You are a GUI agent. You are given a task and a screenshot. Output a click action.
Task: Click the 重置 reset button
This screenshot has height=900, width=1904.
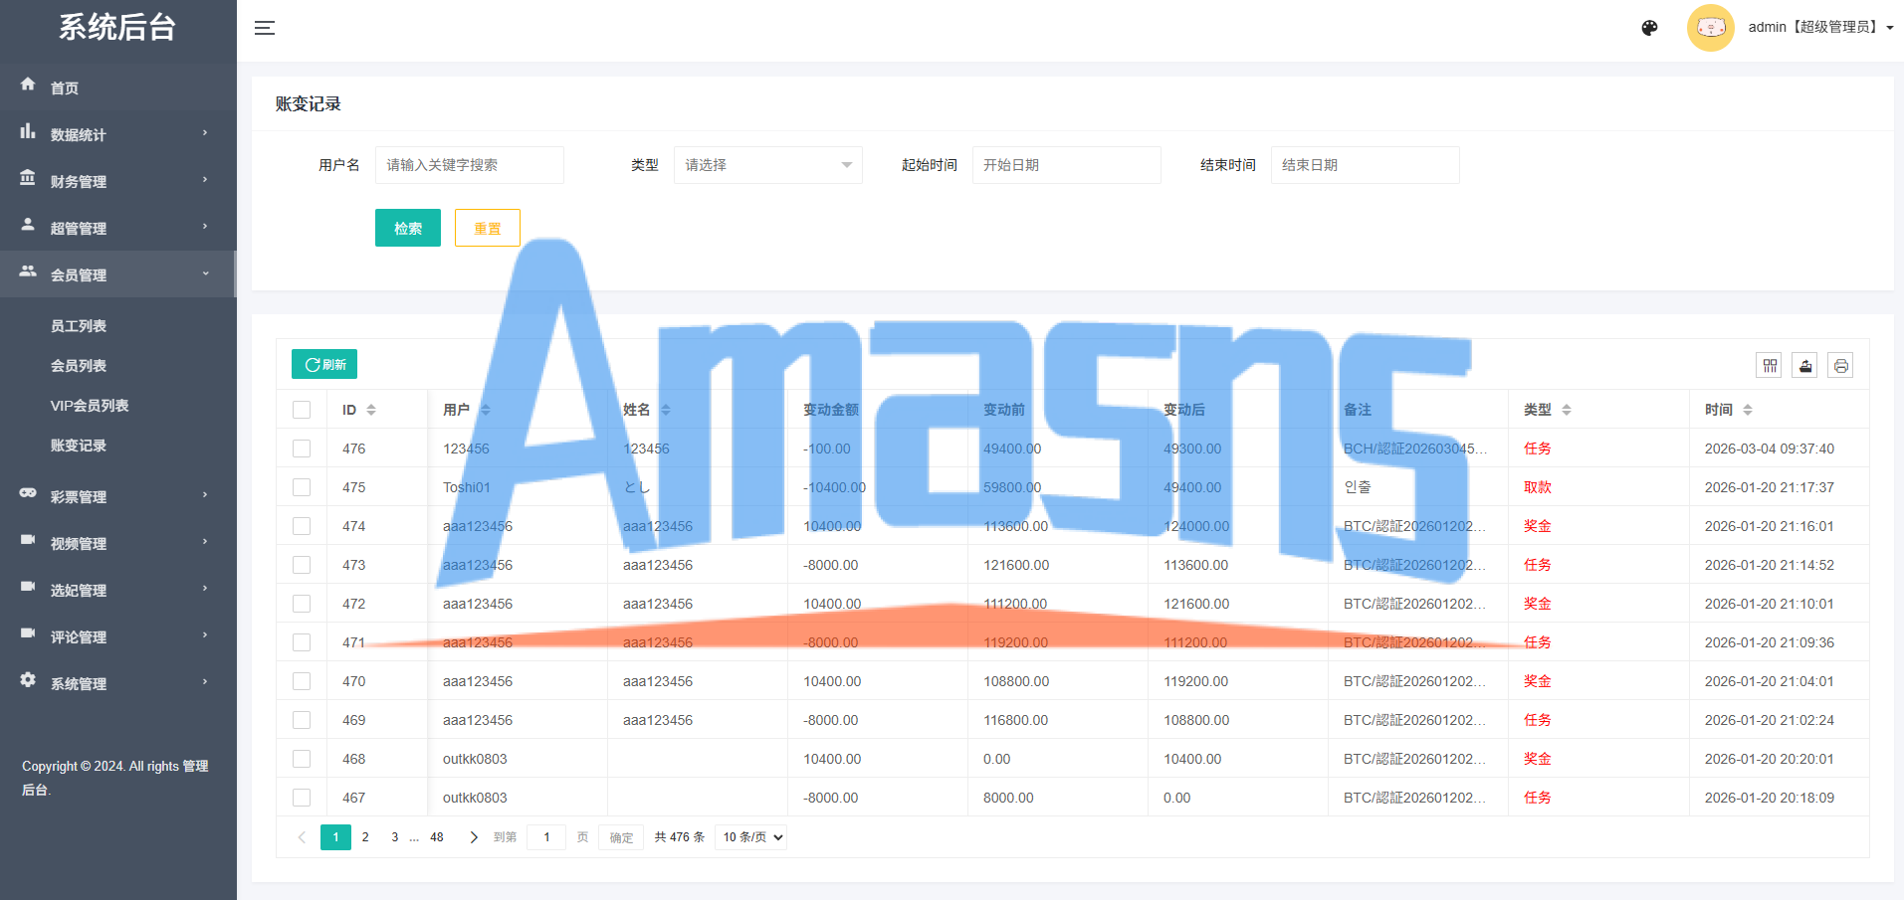tap(488, 228)
